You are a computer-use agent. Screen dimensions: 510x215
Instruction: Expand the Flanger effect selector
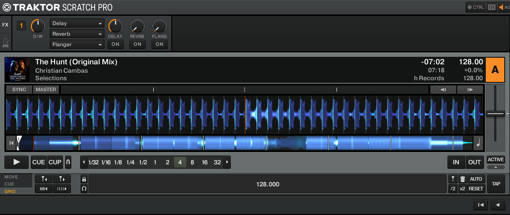77,44
